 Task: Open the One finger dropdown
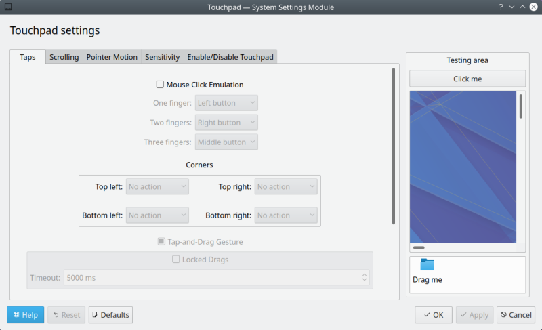tap(226, 103)
